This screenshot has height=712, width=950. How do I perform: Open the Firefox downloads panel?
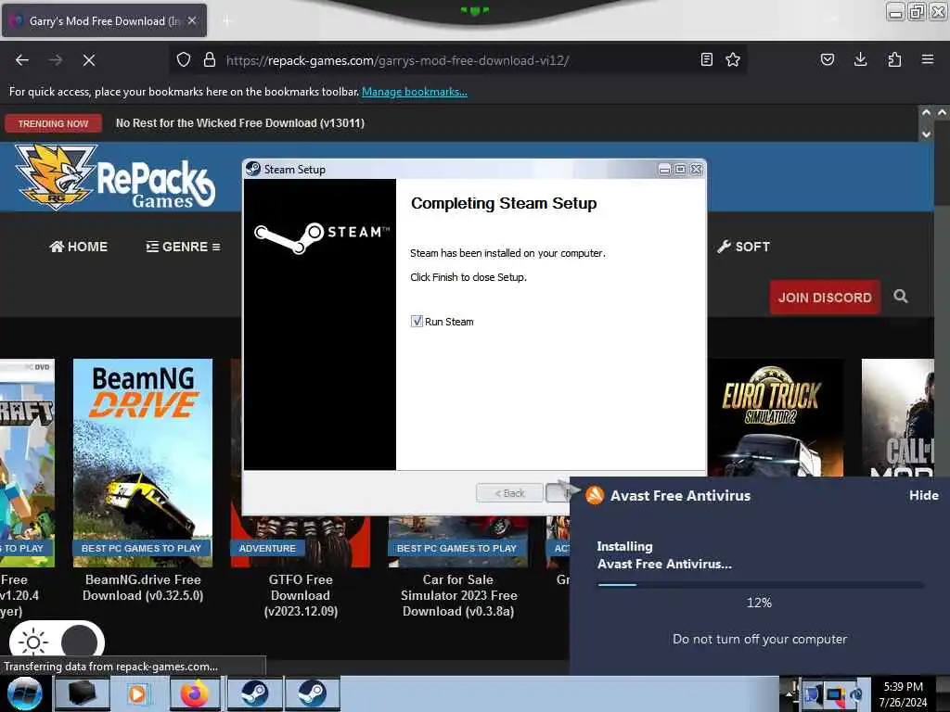(x=860, y=59)
